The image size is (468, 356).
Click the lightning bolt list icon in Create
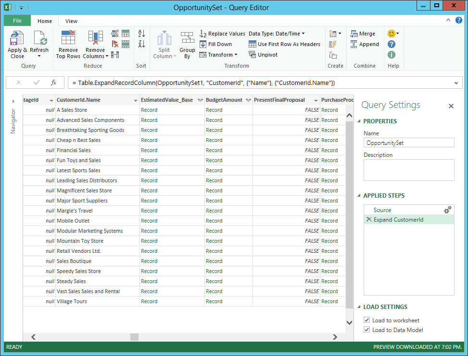(x=333, y=44)
